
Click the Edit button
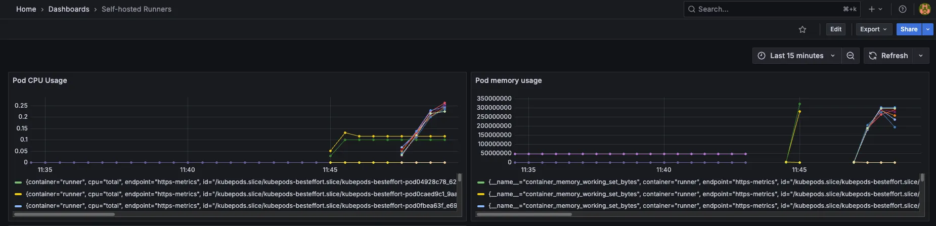[x=836, y=29]
